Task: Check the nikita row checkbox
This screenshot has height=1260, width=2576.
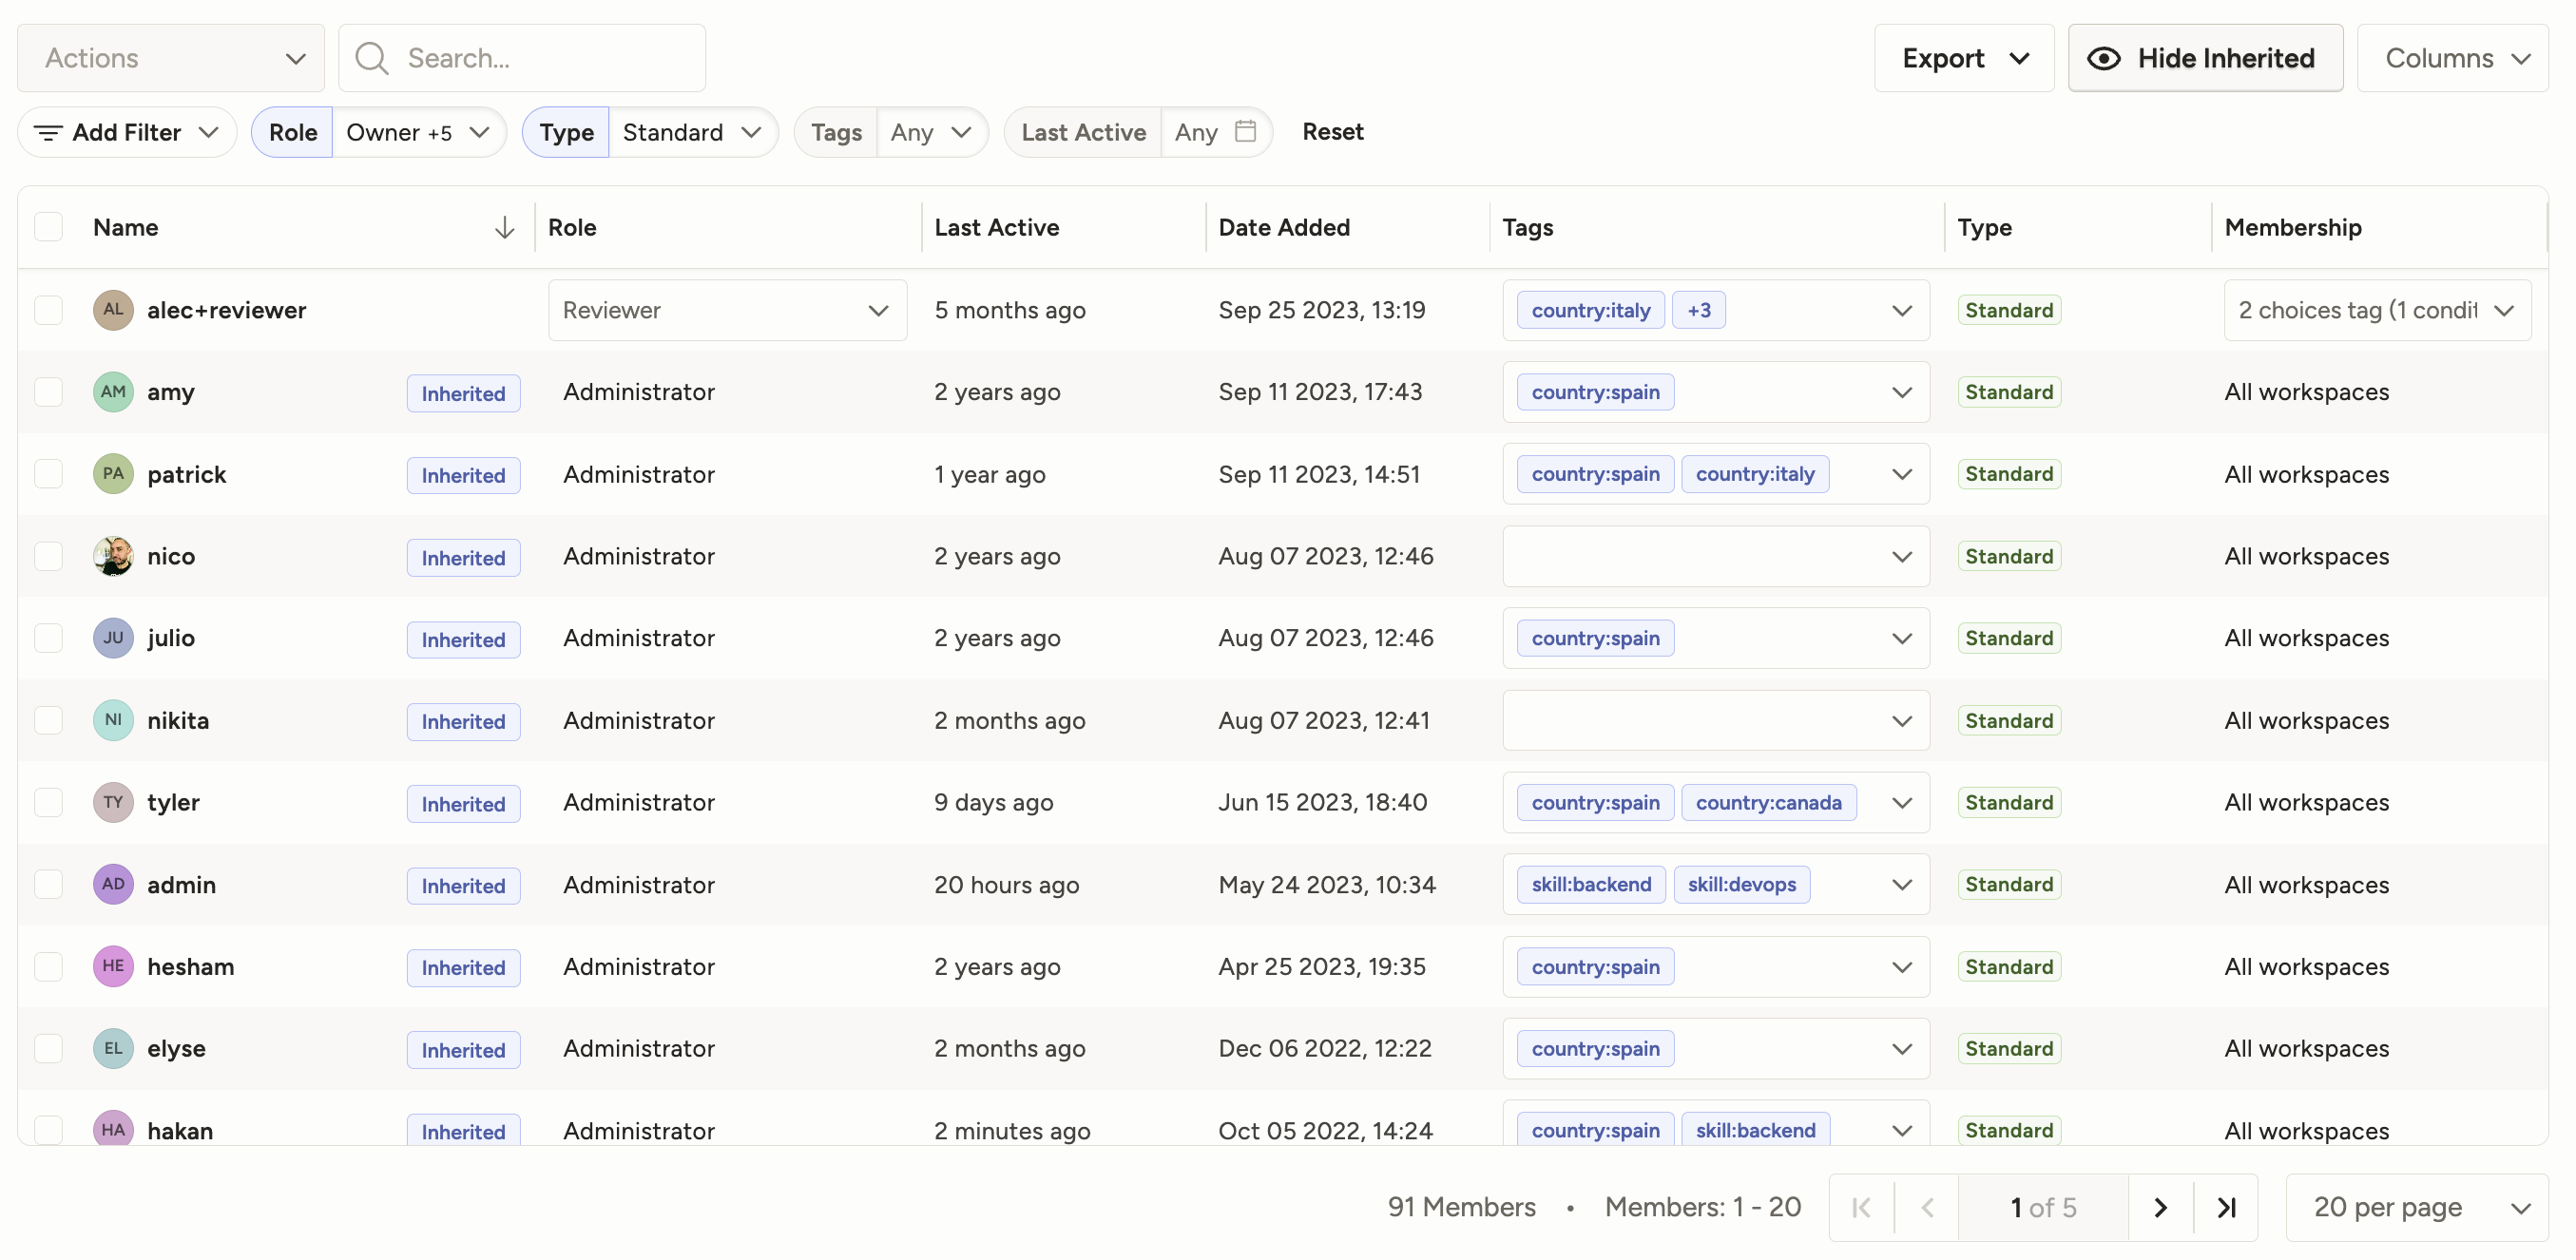Action: [x=48, y=720]
